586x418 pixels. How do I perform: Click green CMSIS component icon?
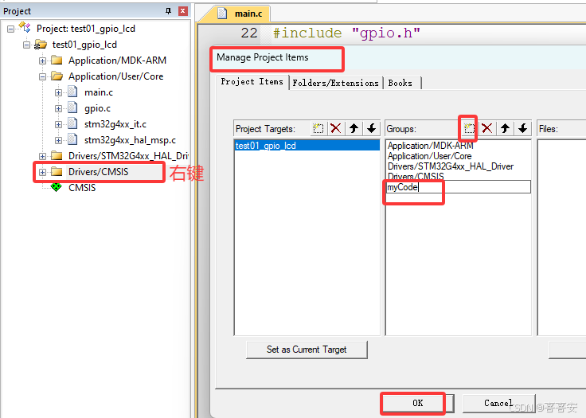pyautogui.click(x=56, y=187)
